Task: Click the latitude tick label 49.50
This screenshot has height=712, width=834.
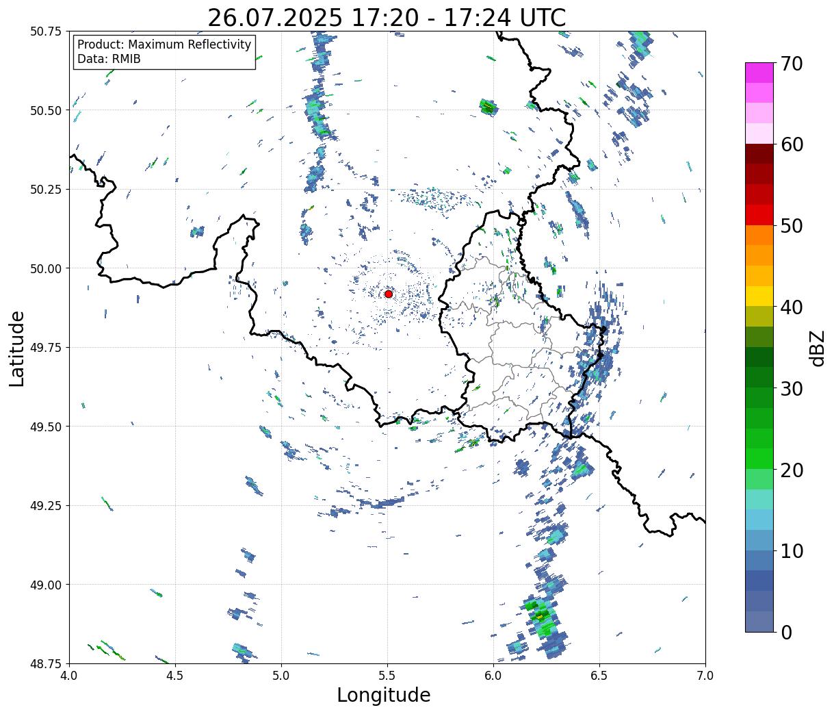Action: pos(46,427)
